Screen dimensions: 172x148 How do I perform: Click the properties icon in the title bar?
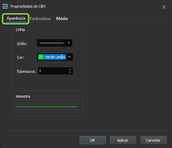[x=5, y=6]
